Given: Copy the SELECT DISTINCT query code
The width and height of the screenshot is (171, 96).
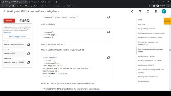Looking at the screenshot, I should click(108, 58).
